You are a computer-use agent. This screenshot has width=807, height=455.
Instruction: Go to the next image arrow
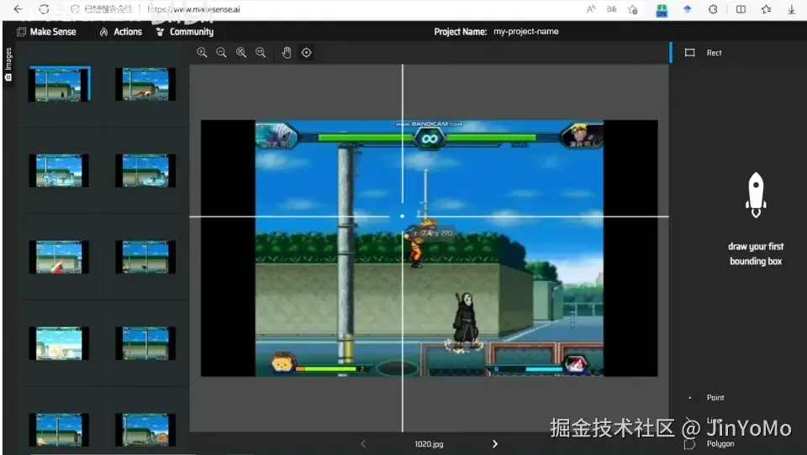tap(494, 444)
